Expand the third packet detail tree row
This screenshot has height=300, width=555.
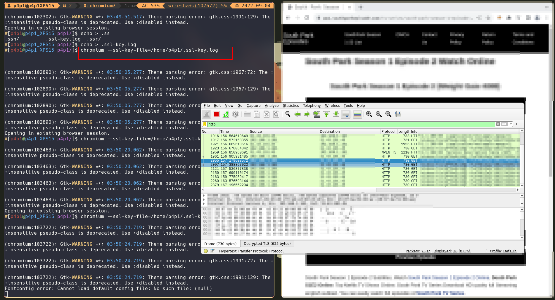204,203
